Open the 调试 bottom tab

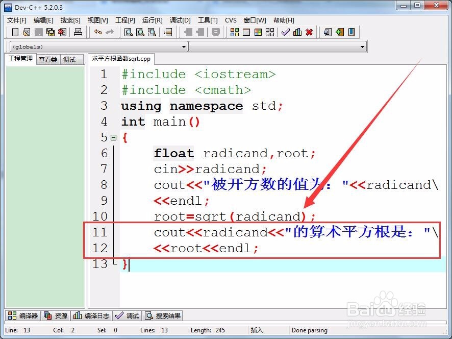127,316
